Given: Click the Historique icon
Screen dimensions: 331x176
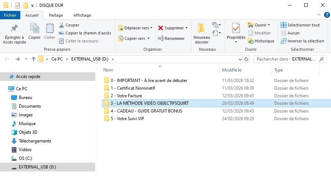Looking at the screenshot, I should [x=251, y=41].
